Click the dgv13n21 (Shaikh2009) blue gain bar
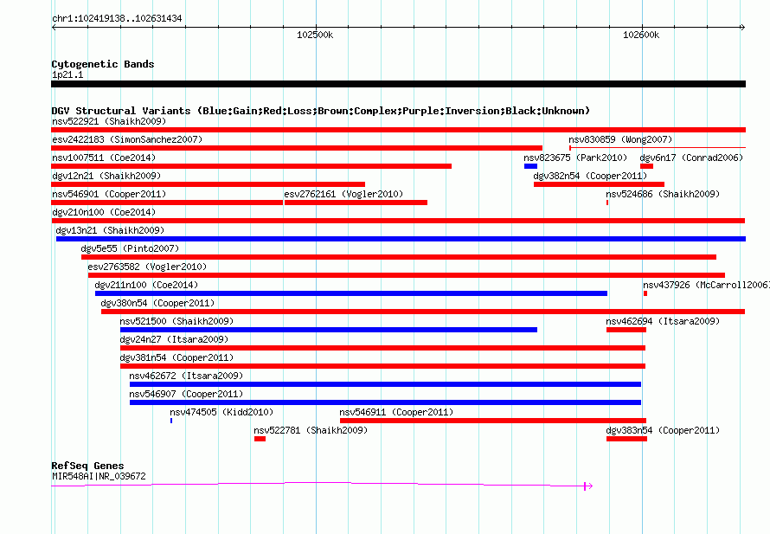This screenshot has width=770, height=534. (401, 239)
